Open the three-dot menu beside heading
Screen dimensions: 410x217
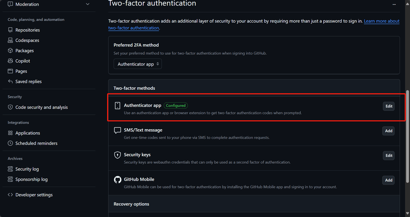tap(394, 4)
